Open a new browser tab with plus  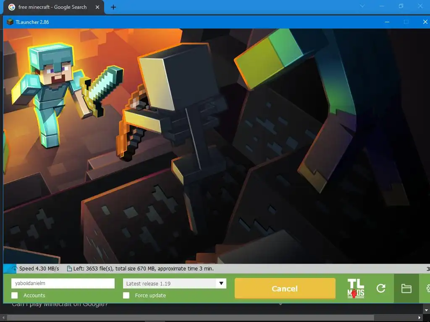[x=113, y=8]
